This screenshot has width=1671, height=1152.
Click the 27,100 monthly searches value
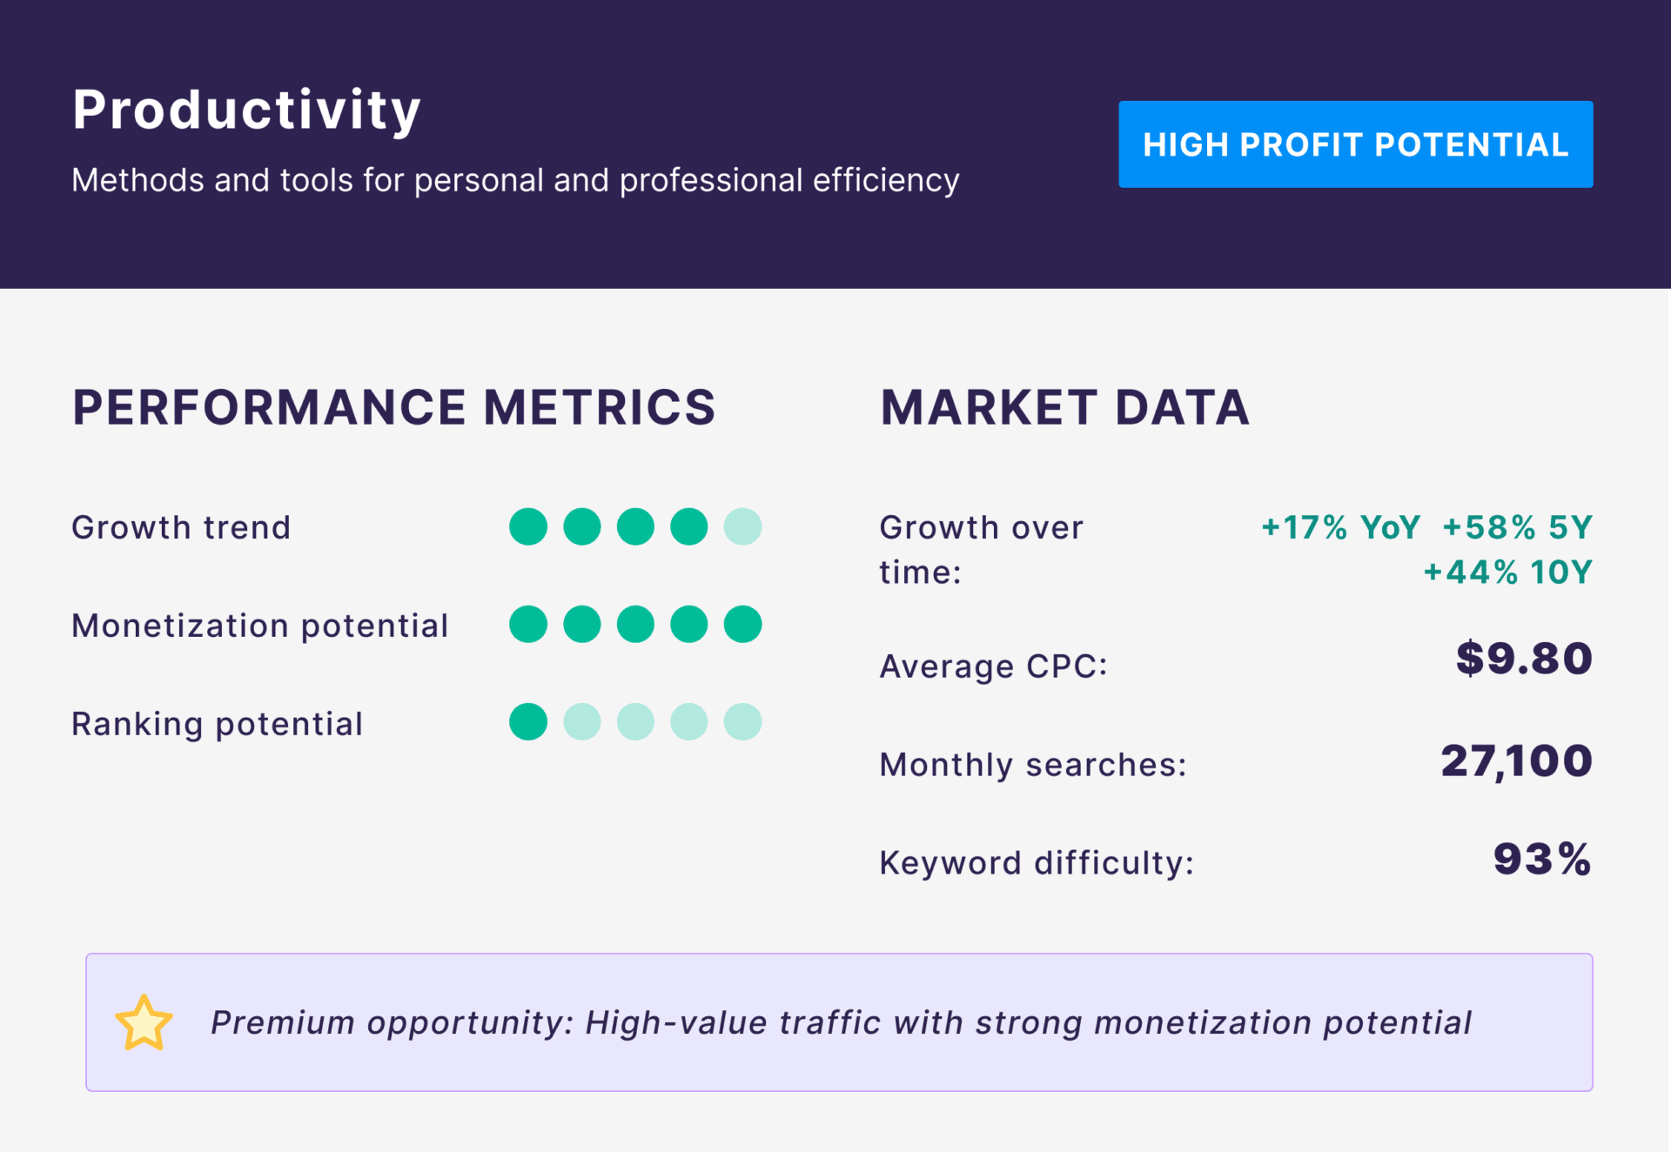(x=1516, y=761)
